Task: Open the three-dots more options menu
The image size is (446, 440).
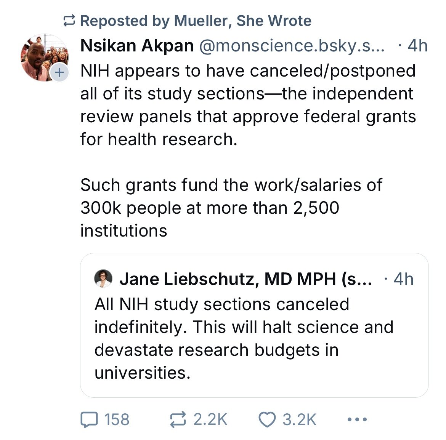Action: [x=357, y=420]
